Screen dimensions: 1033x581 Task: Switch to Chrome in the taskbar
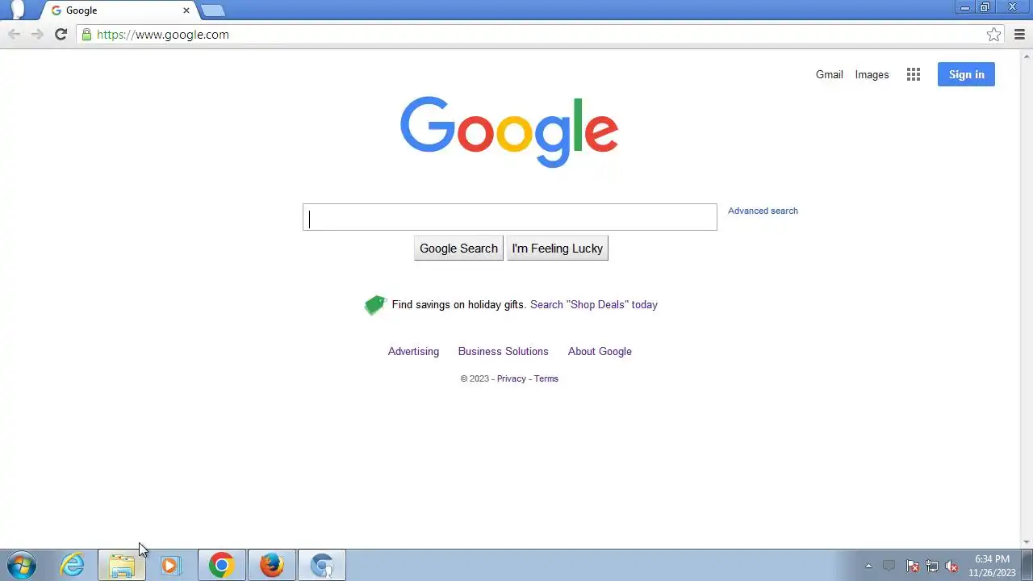pyautogui.click(x=221, y=566)
